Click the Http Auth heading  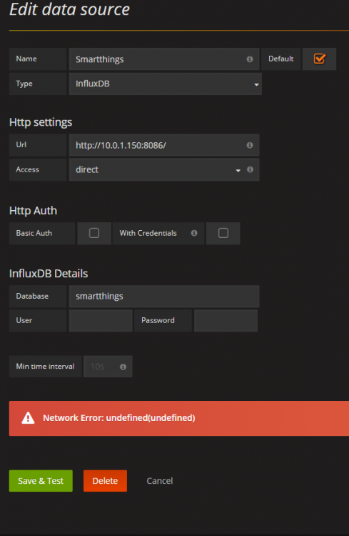click(x=33, y=211)
